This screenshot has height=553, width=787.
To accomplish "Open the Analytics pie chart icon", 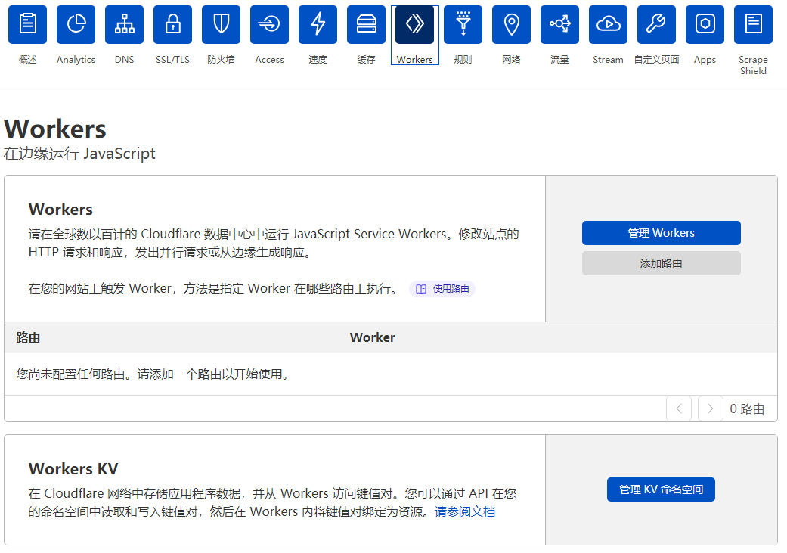I will [76, 24].
